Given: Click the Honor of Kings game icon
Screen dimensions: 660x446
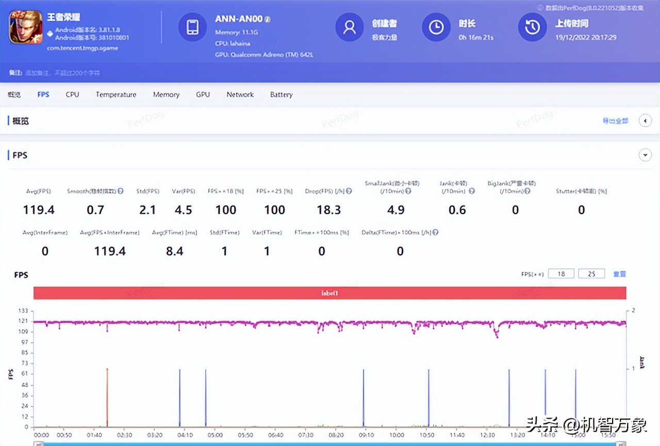Looking at the screenshot, I should pyautogui.click(x=26, y=27).
